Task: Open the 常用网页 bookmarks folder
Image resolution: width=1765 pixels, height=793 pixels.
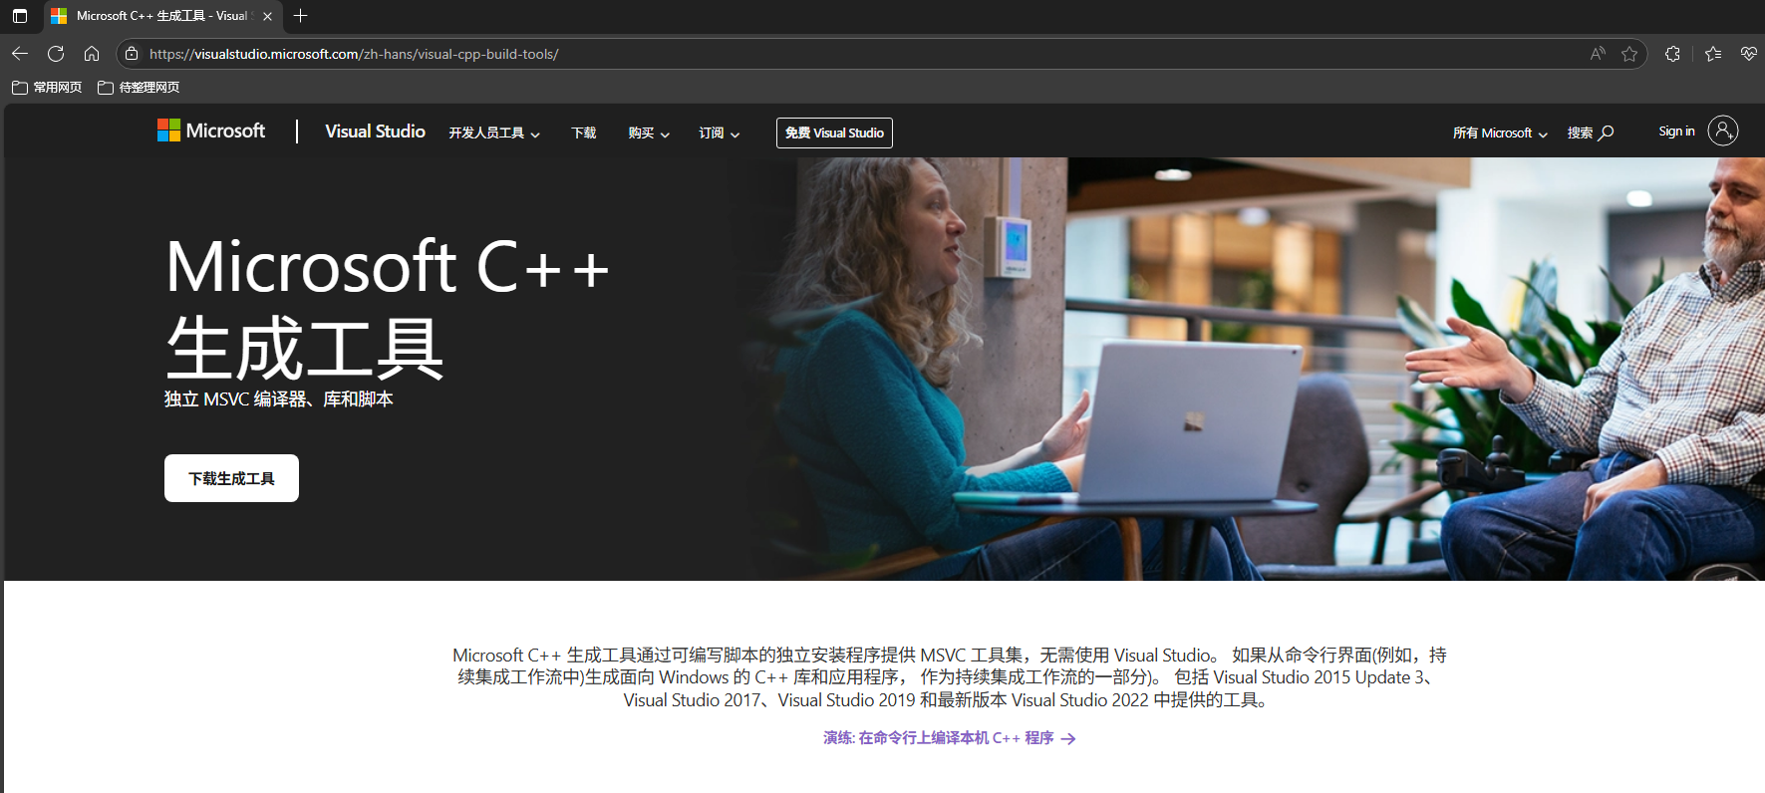Action: (47, 88)
